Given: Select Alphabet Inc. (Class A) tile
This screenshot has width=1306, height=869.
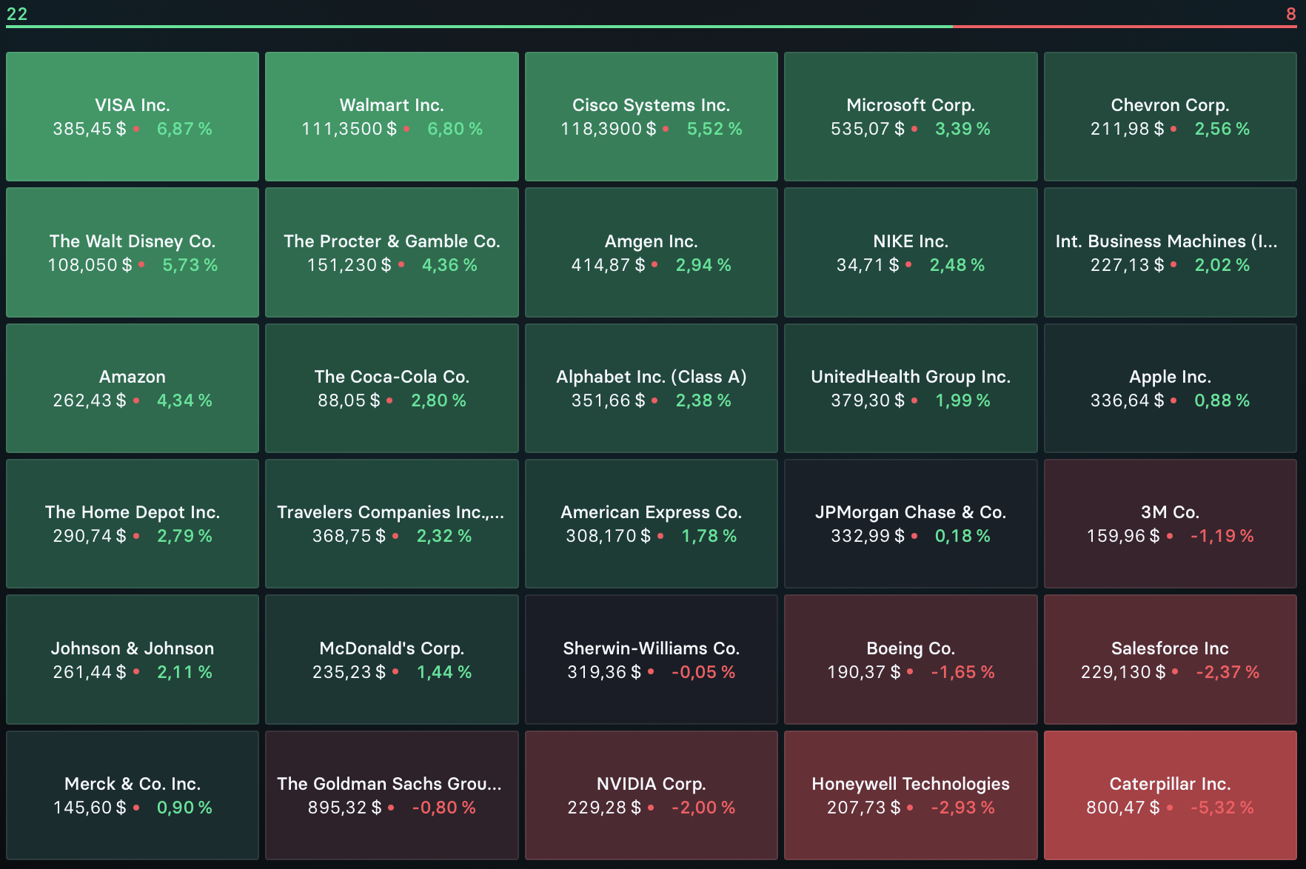Looking at the screenshot, I should tap(652, 388).
